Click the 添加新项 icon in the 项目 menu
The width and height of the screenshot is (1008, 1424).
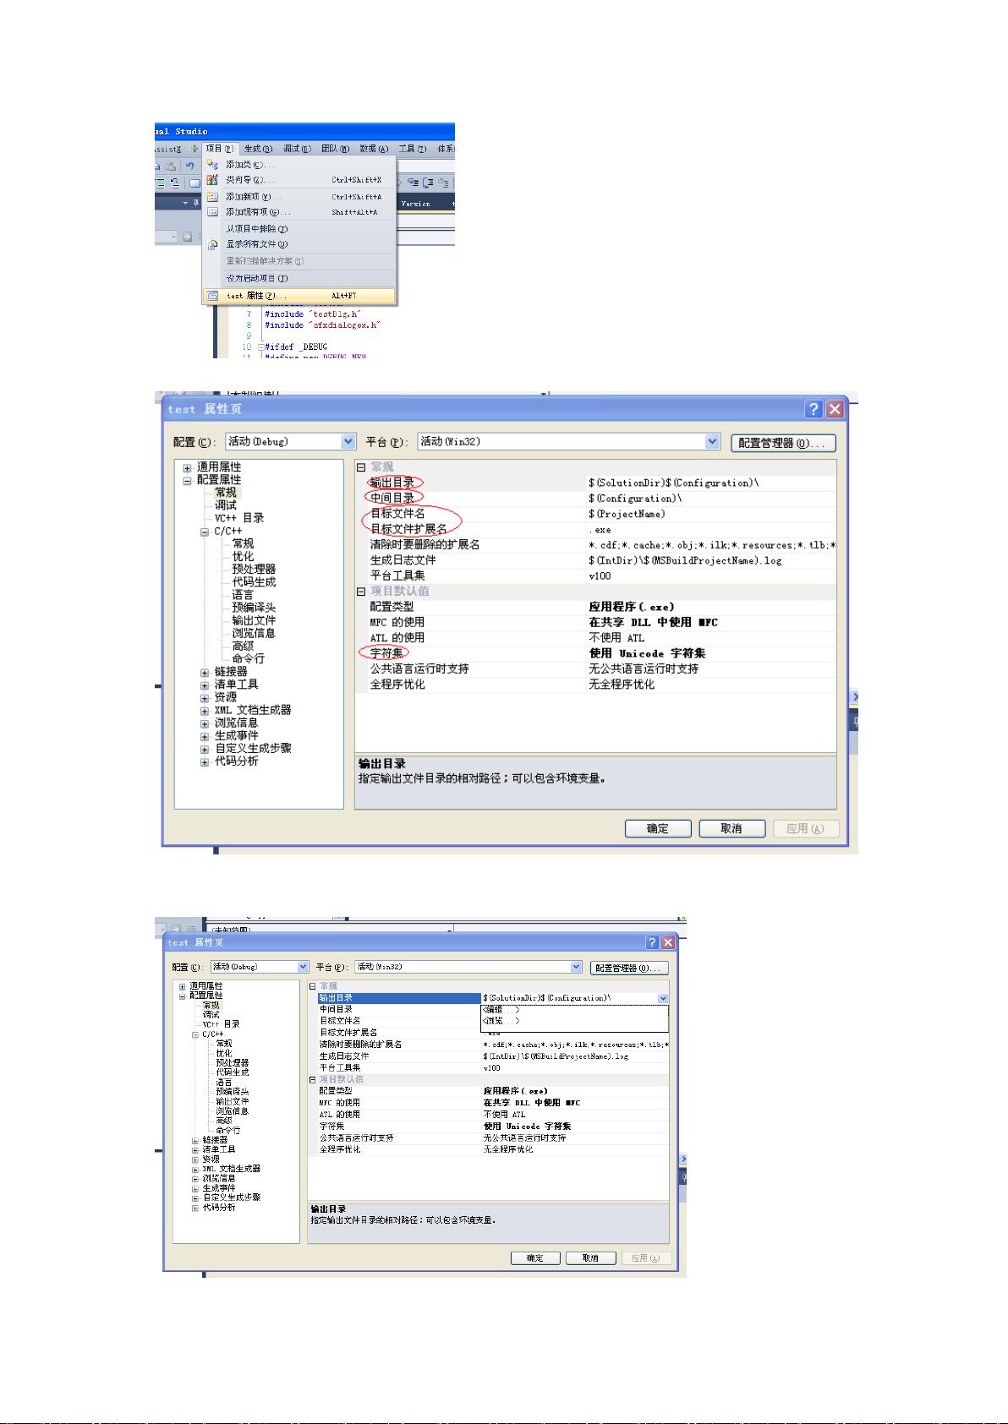point(212,197)
